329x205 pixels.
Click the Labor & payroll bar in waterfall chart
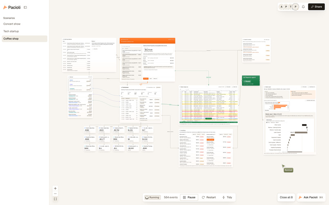[301, 133]
